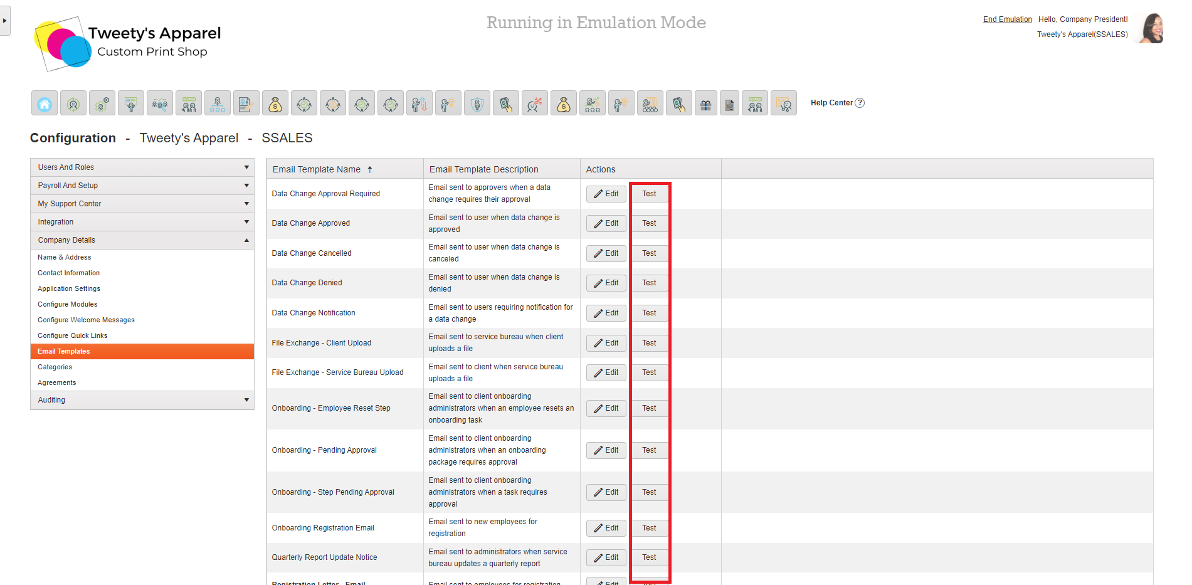Open the person with refresh arrows icon

(x=73, y=103)
